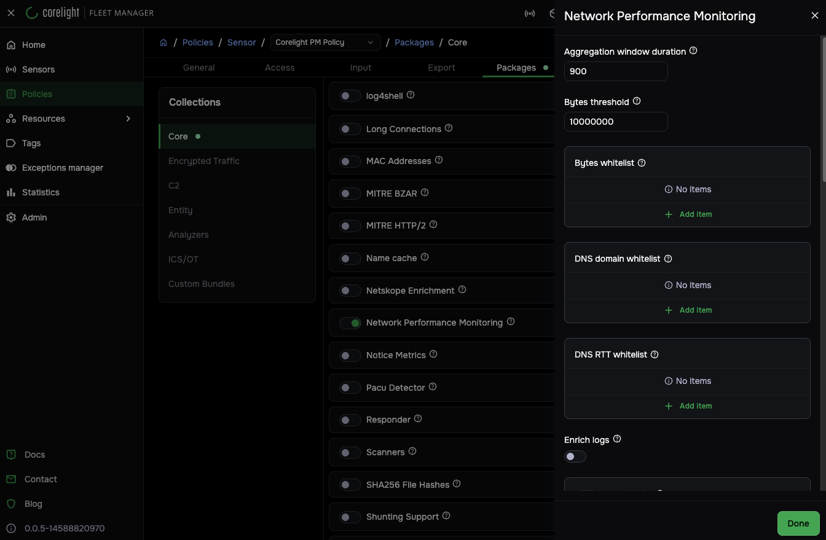Click the Bytes threshold input field
The image size is (826, 540).
tap(616, 122)
